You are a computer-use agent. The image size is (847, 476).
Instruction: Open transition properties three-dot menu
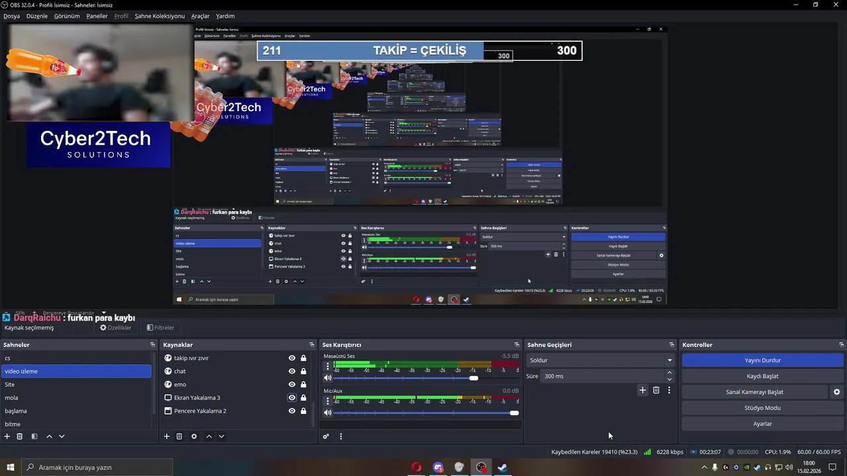(x=669, y=390)
